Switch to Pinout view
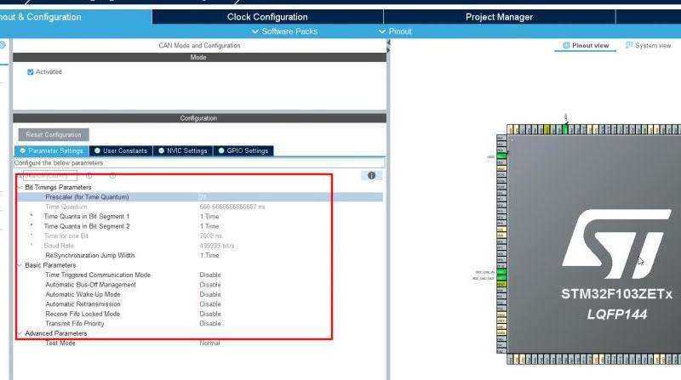Image resolution: width=681 pixels, height=380 pixels. 586,46
